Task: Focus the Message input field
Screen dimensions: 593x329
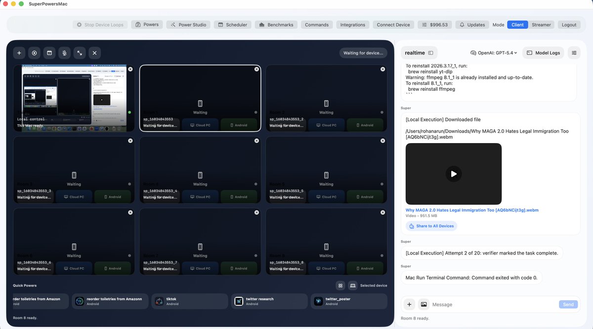Action: pyautogui.click(x=494, y=304)
